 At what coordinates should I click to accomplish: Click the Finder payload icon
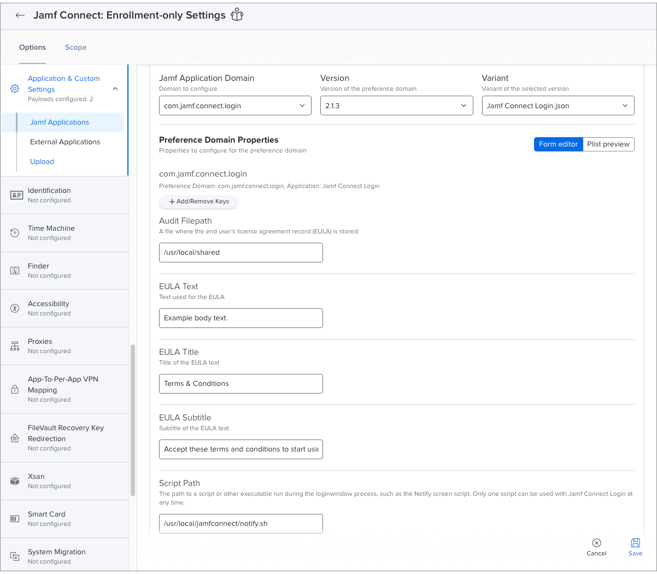coord(15,271)
